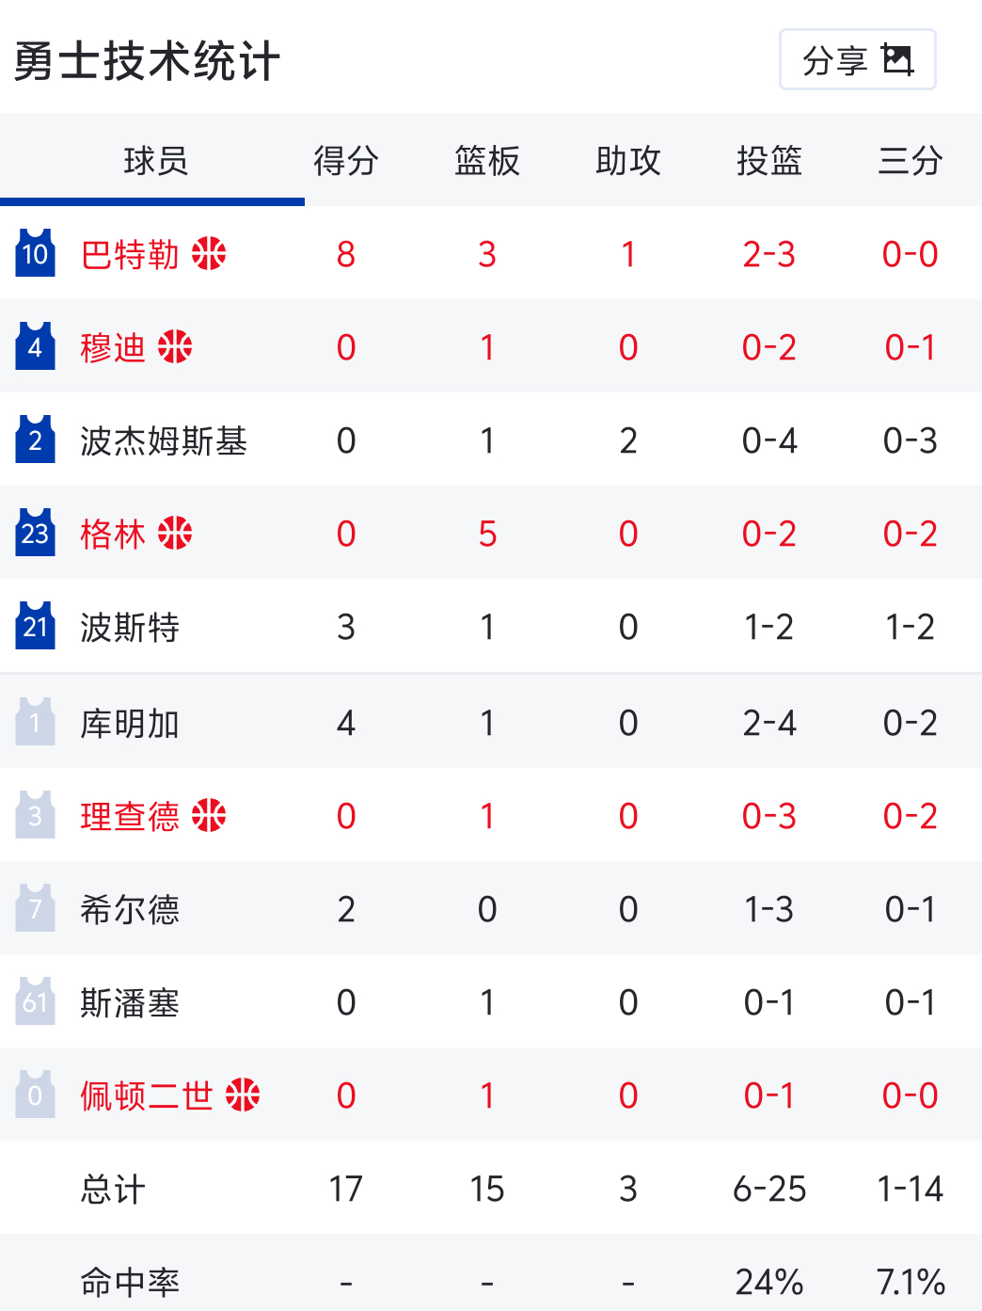Screen dimensions: 982x1311
Task: Click the basketball icon beside 理查德
Action: pos(209,815)
